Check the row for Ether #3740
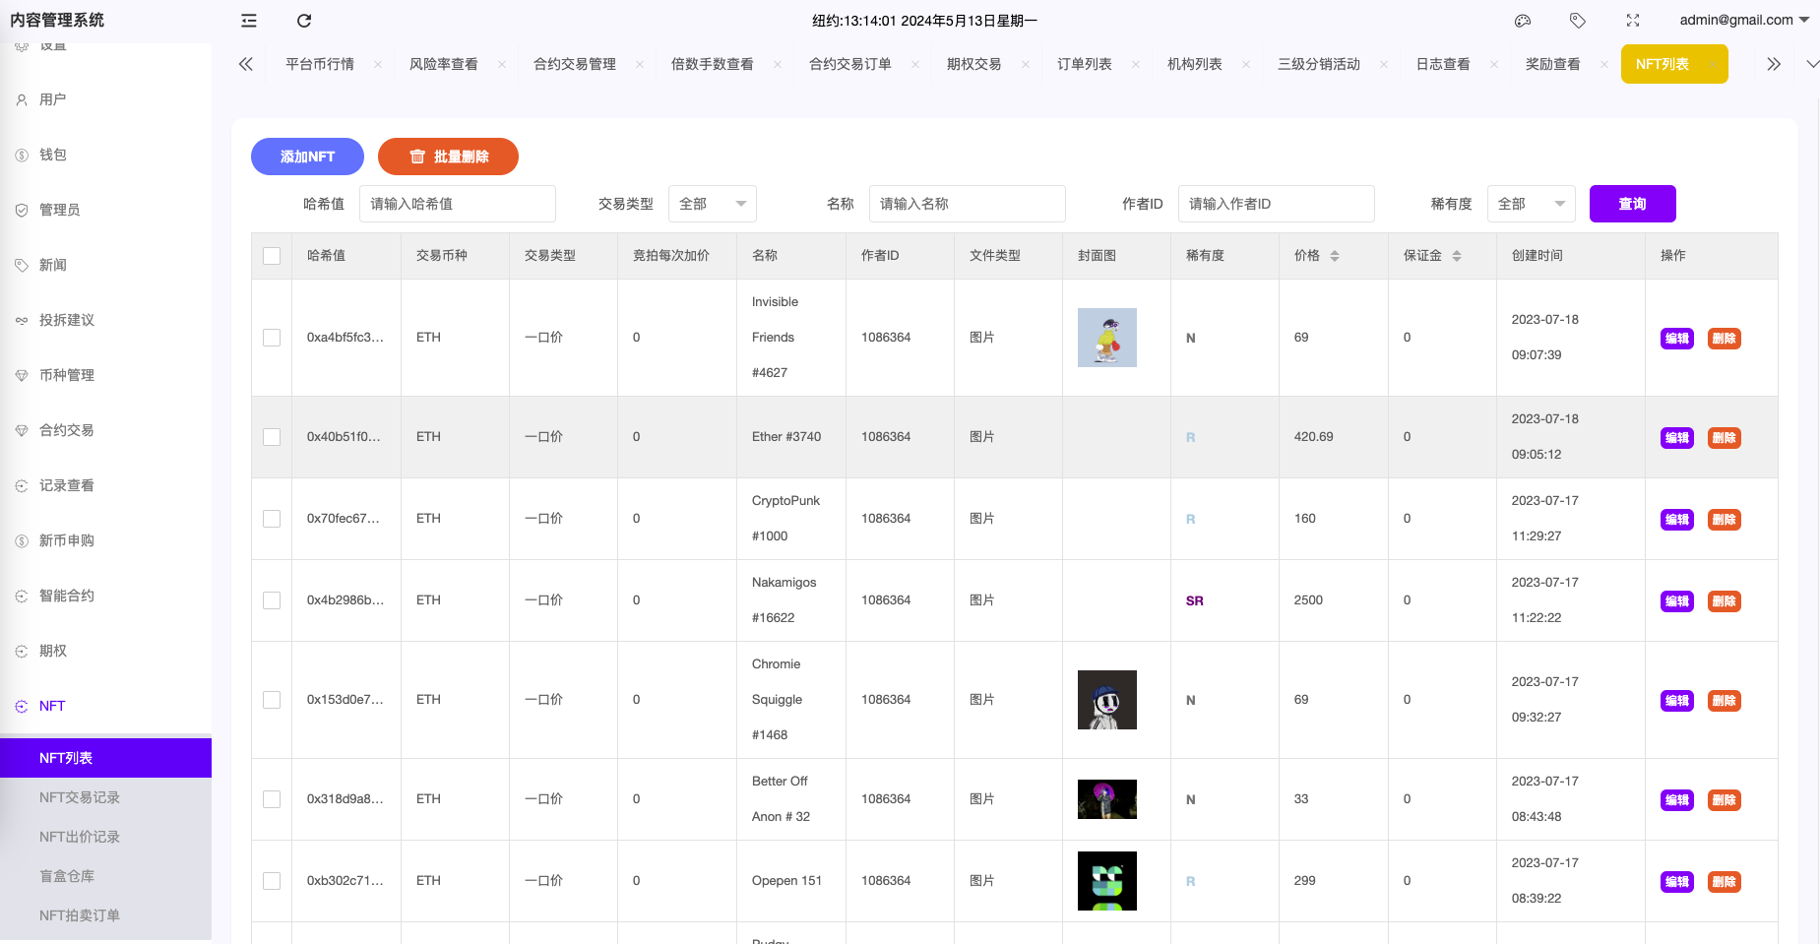This screenshot has width=1820, height=944. click(272, 437)
